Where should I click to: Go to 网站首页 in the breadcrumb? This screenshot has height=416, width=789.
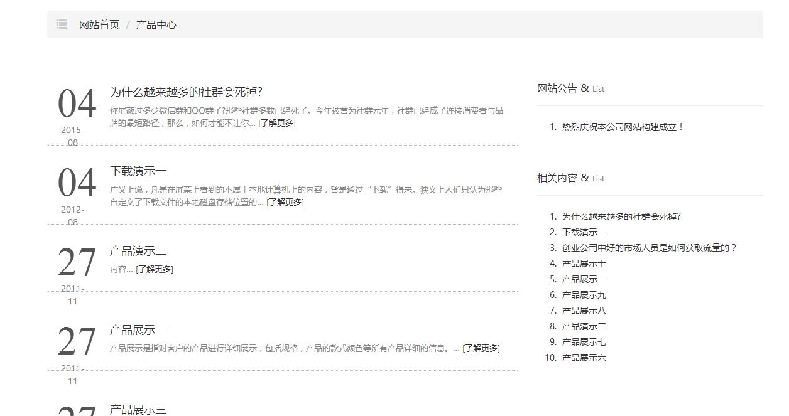[99, 25]
